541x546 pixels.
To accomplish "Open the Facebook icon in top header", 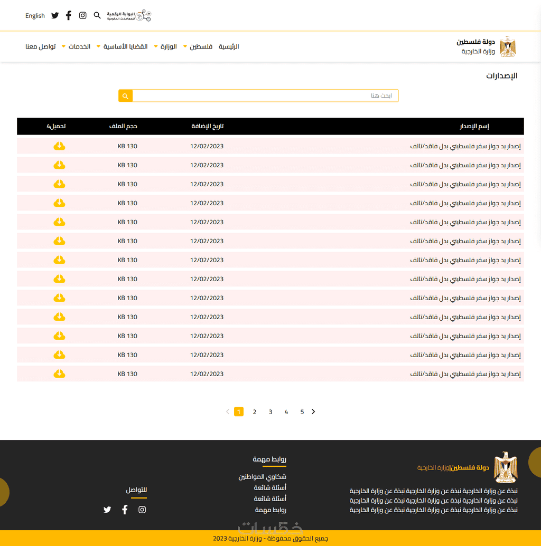I will (x=69, y=16).
